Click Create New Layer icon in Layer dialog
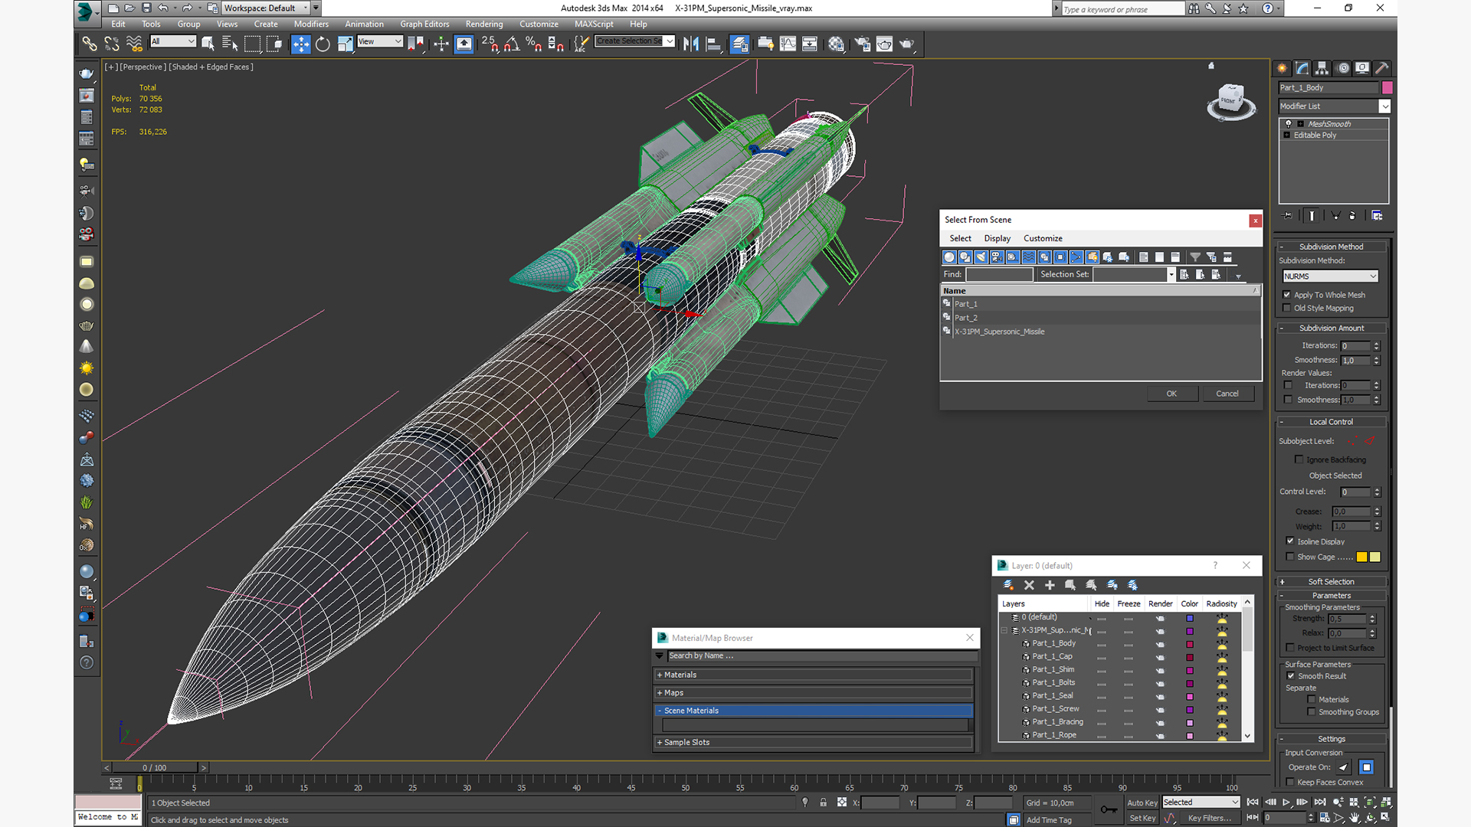Screen dimensions: 1471x827 point(1008,585)
